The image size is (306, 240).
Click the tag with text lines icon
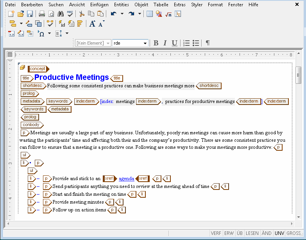(30, 33)
